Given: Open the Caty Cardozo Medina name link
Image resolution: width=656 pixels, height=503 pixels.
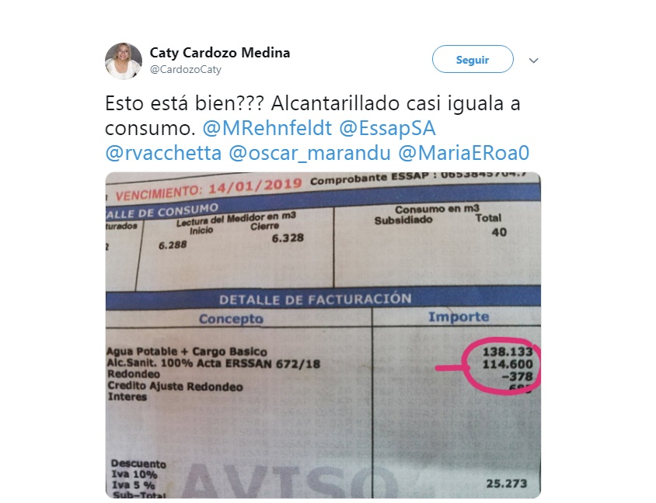Looking at the screenshot, I should pyautogui.click(x=220, y=53).
